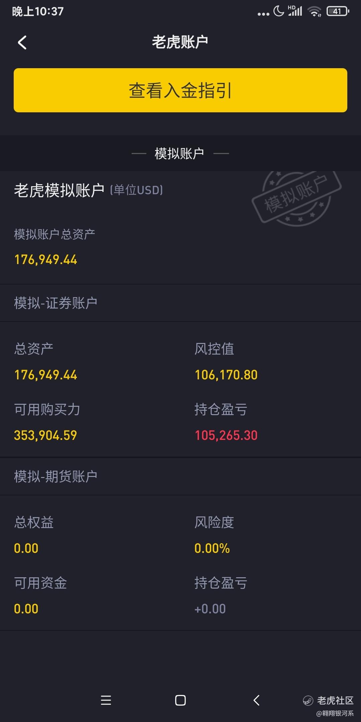This screenshot has height=722, width=361.
Task: Tap the red 持仓盈亏 value 105,265.30
Action: pyautogui.click(x=226, y=435)
